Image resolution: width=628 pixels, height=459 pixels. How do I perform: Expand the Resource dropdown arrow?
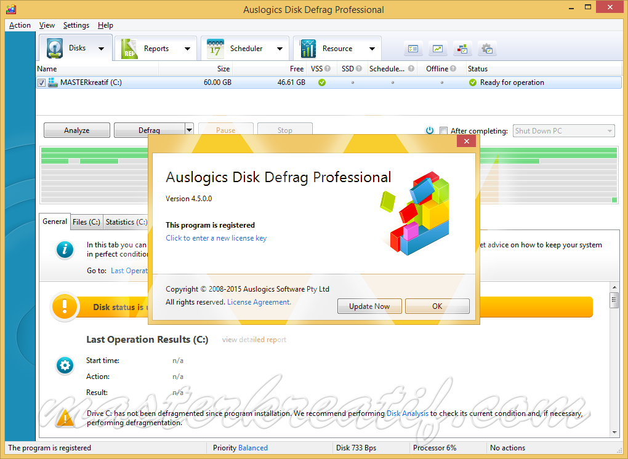[372, 49]
